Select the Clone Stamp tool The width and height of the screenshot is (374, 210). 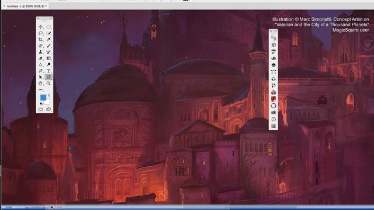[x=40, y=52]
